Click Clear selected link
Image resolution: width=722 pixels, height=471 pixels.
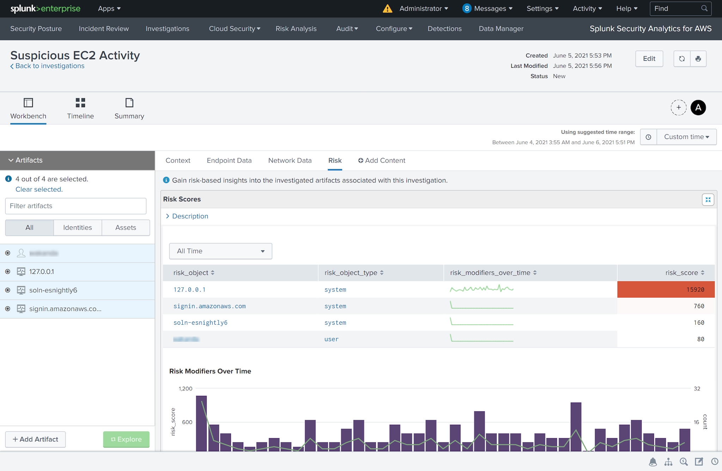[x=39, y=189]
